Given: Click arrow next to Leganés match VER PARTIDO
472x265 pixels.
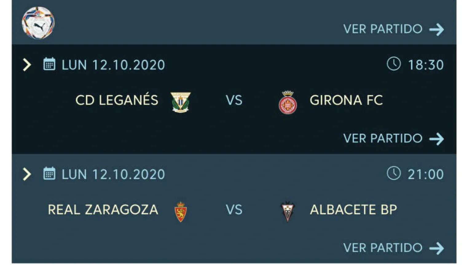Looking at the screenshot, I should [437, 139].
